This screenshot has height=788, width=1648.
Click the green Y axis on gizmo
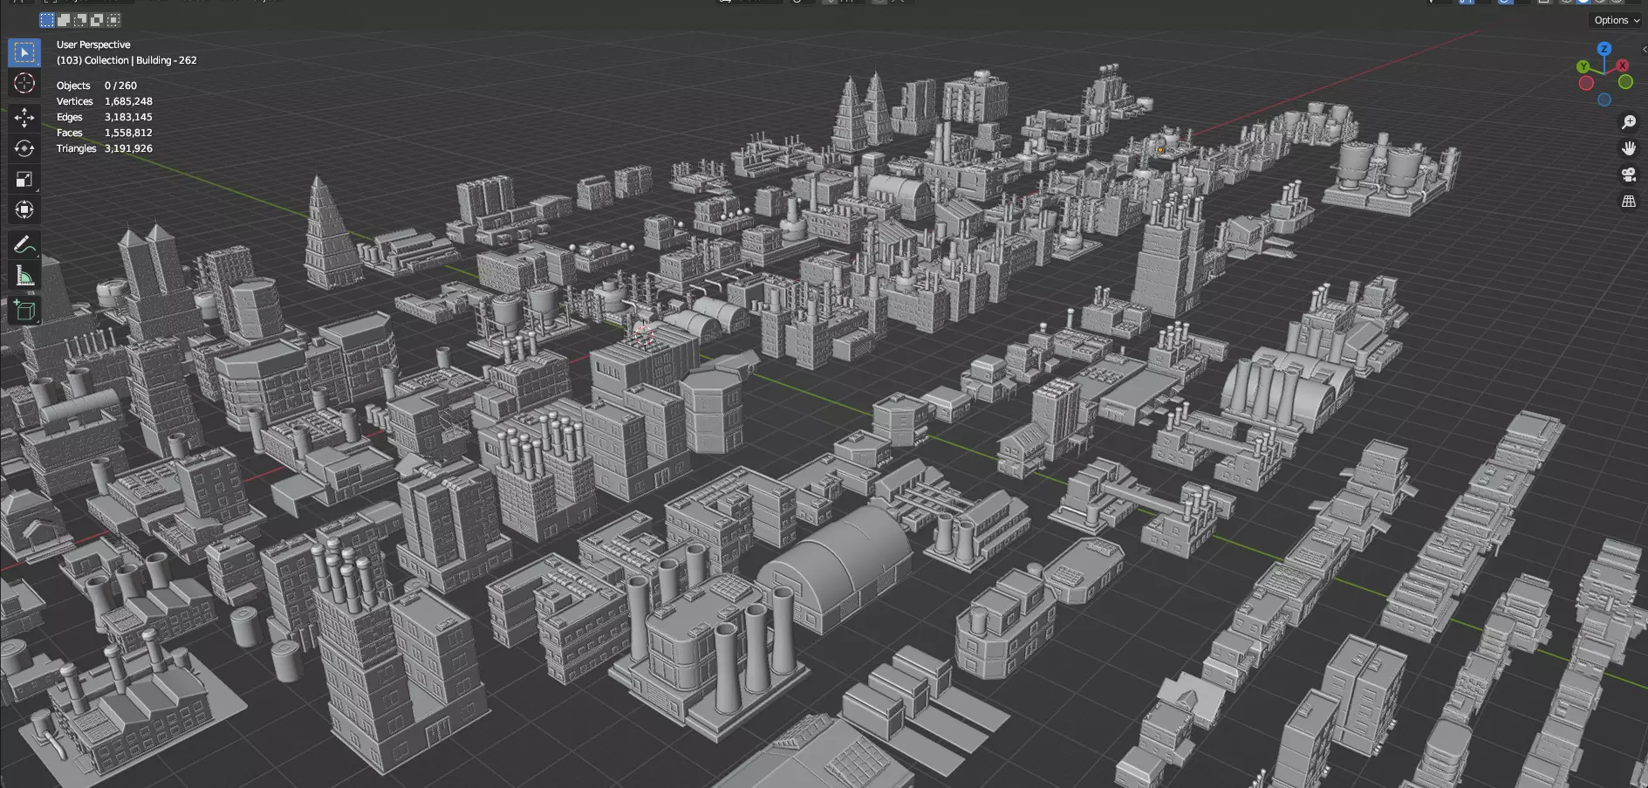click(1583, 66)
